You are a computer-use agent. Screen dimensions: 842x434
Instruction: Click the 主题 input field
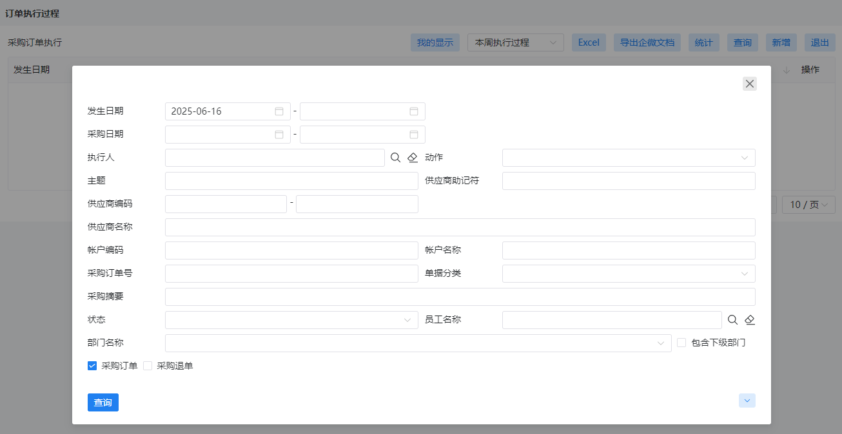291,181
